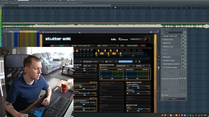Open the Movement Mode dropdown
The width and height of the screenshot is (209, 117).
(125, 66)
